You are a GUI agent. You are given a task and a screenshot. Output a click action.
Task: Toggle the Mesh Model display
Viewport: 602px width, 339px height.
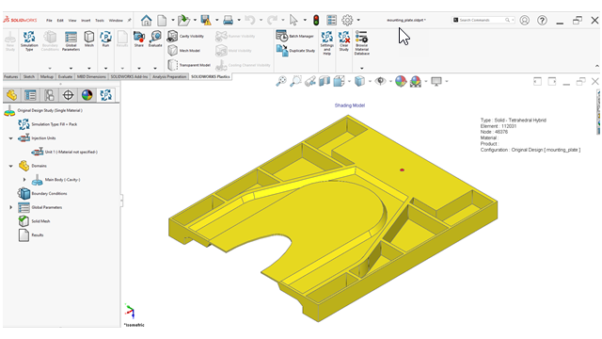coord(184,50)
